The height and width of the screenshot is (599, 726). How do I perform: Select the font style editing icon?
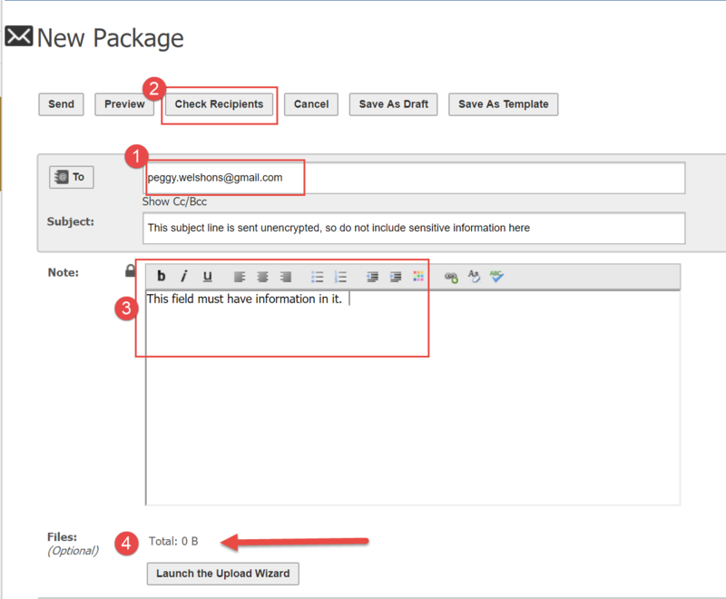473,276
